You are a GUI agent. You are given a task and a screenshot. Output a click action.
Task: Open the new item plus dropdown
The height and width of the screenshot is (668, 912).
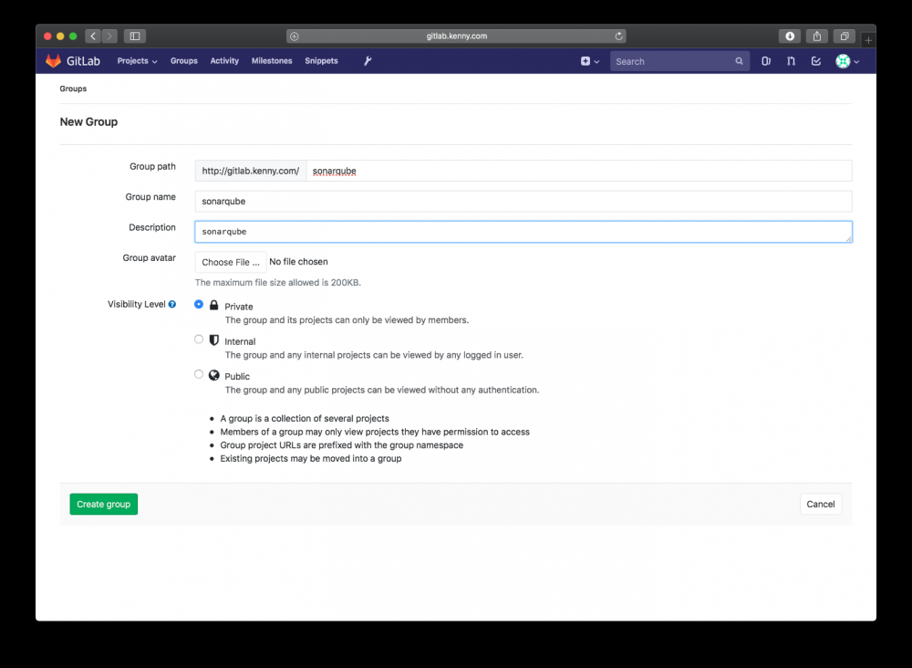590,61
